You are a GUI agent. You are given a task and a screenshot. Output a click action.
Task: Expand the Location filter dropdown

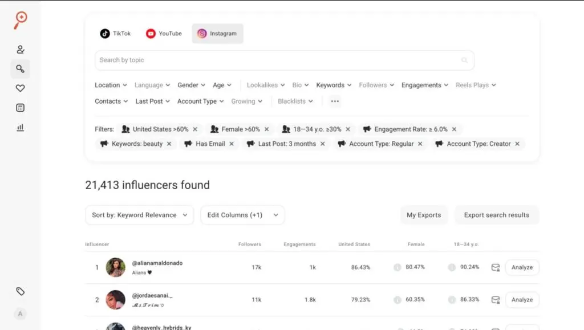(111, 85)
